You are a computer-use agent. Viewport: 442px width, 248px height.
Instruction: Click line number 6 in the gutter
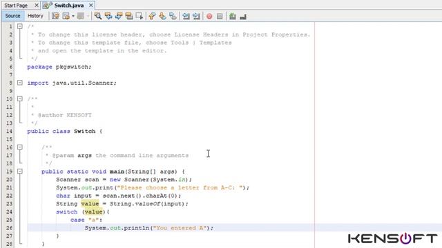pos(11,67)
